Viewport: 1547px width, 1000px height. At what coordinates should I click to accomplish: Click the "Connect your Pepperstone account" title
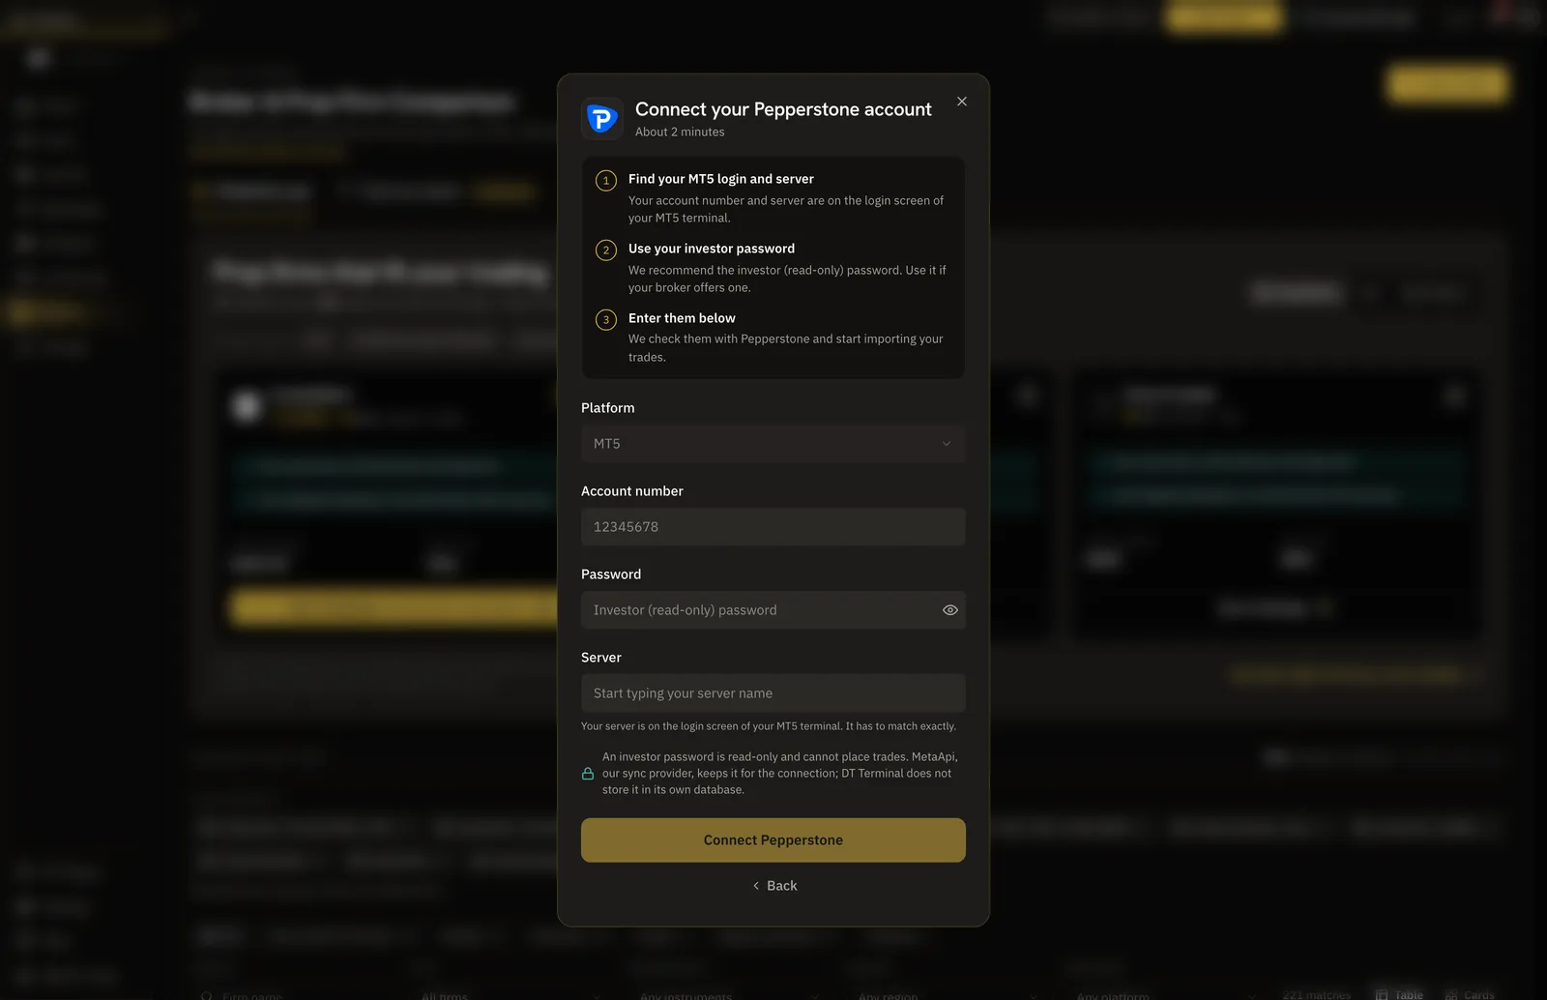(x=783, y=109)
